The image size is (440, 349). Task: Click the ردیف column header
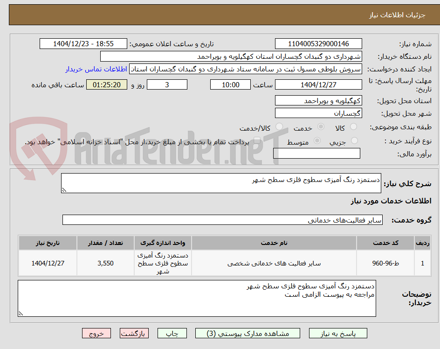pos(422,243)
